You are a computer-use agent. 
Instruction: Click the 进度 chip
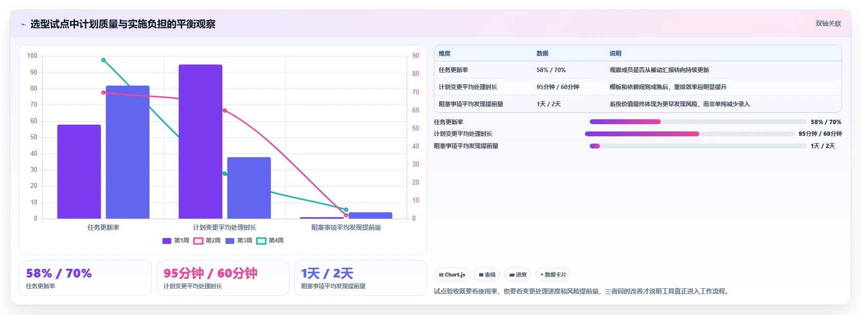coord(518,275)
